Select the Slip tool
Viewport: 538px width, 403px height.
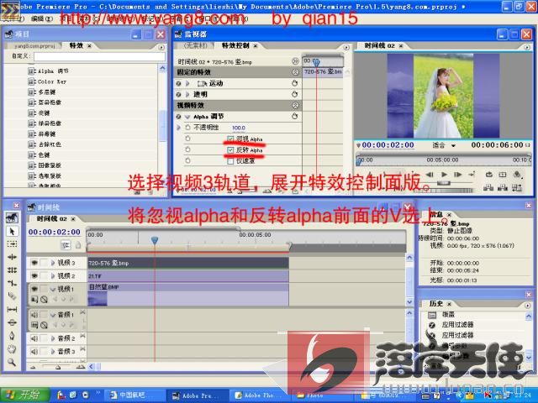pyautogui.click(x=12, y=310)
